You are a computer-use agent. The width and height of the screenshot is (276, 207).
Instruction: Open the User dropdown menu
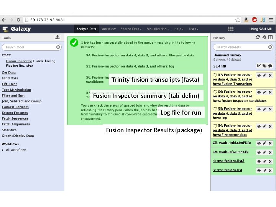click(x=194, y=29)
